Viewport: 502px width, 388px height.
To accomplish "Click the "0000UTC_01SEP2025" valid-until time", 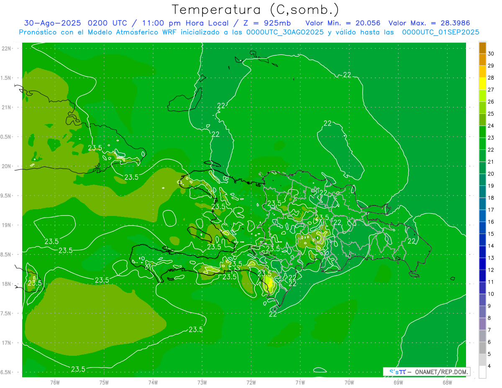I will click(441, 32).
